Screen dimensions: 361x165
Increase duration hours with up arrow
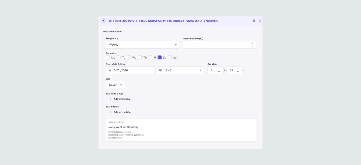[x=219, y=69]
